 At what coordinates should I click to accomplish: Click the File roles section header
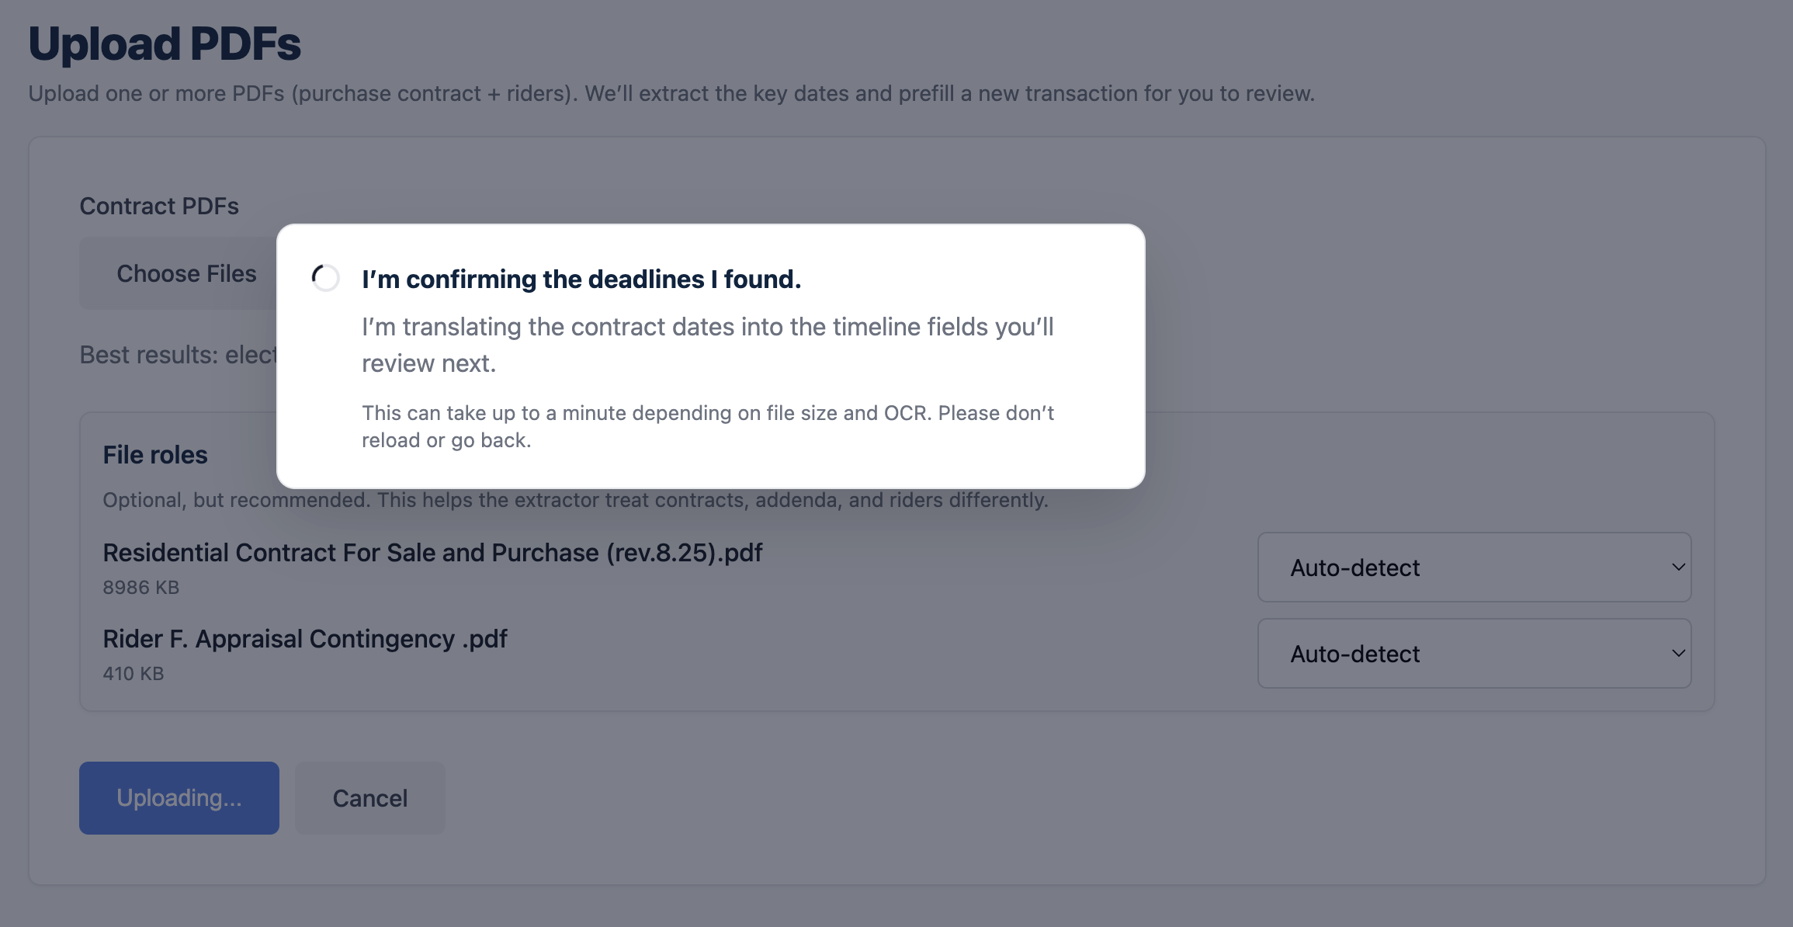(x=155, y=454)
